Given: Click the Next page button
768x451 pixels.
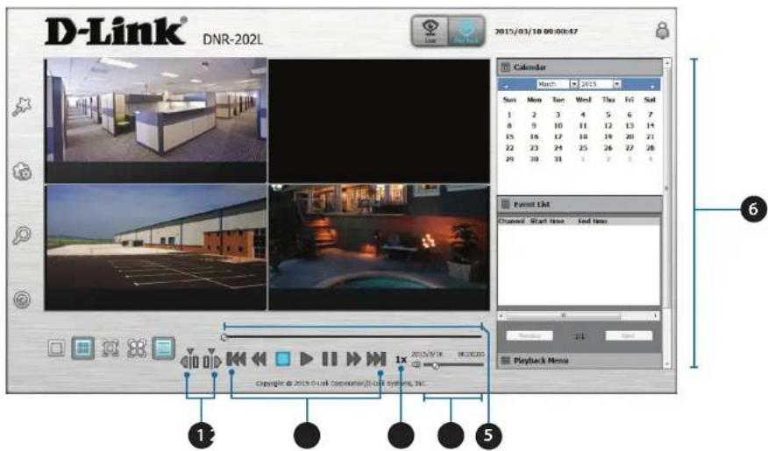Looking at the screenshot, I should pos(629,335).
